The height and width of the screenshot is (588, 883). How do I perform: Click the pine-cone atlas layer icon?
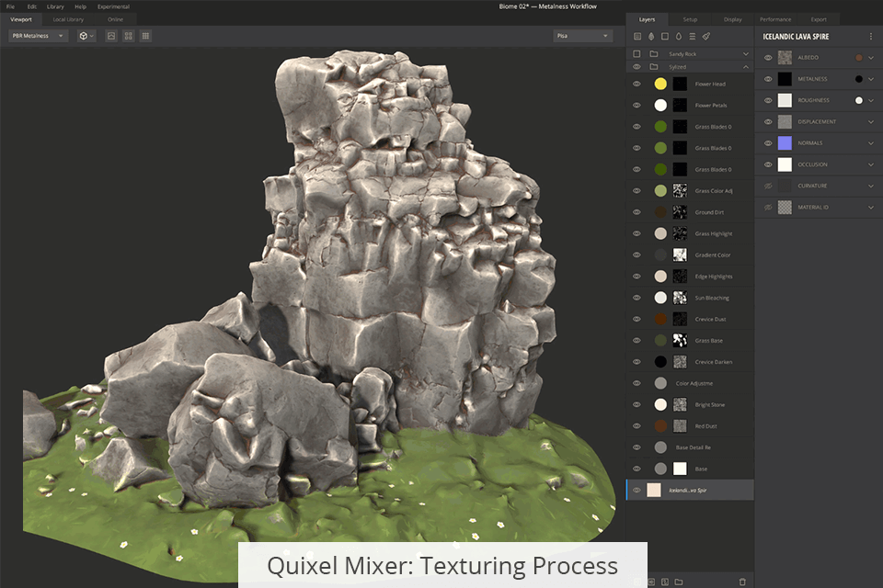651,36
